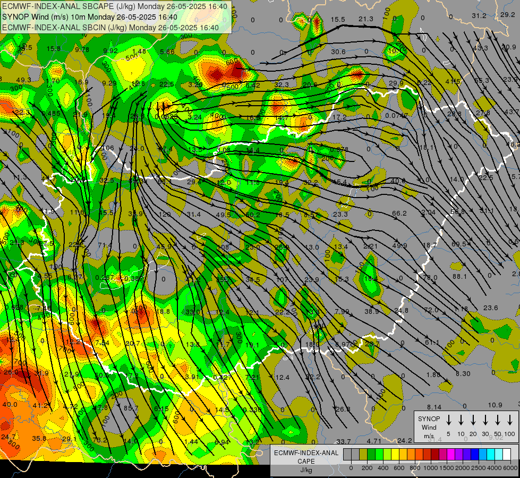Pick the white swatch at legend end
Viewport: 520px width, 478px height.
(507, 454)
